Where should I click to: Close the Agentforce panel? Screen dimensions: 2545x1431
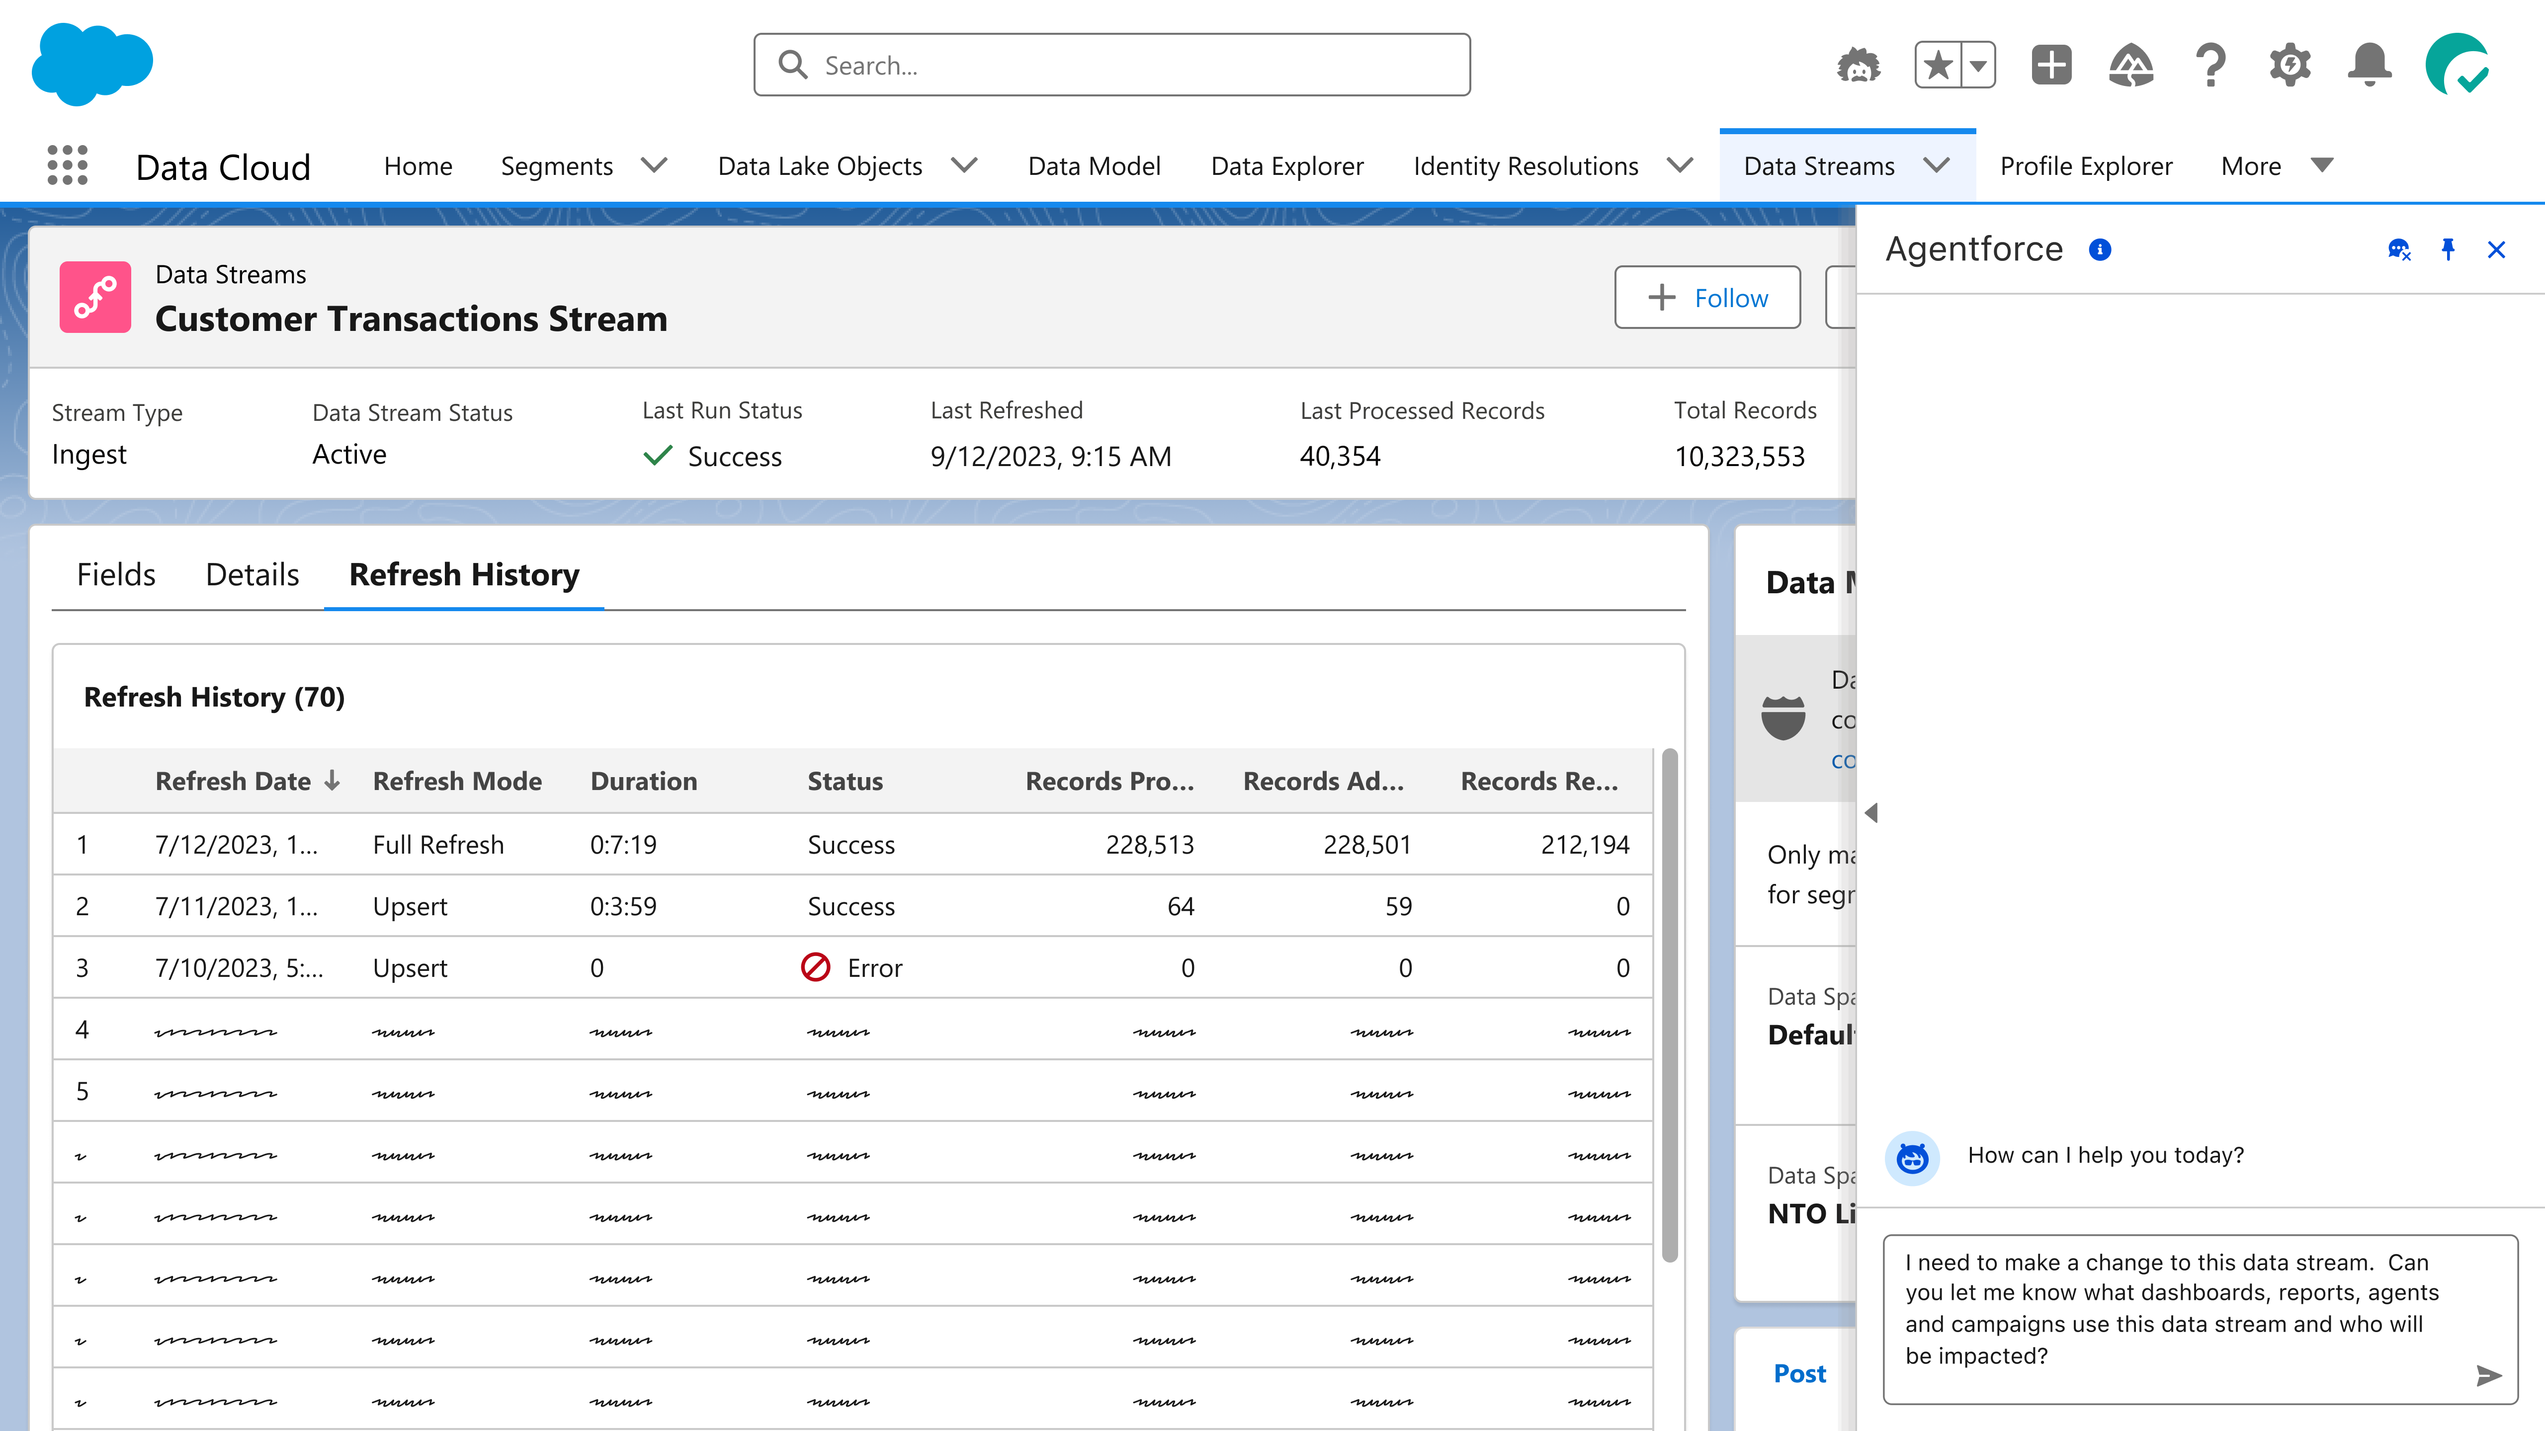click(2497, 250)
